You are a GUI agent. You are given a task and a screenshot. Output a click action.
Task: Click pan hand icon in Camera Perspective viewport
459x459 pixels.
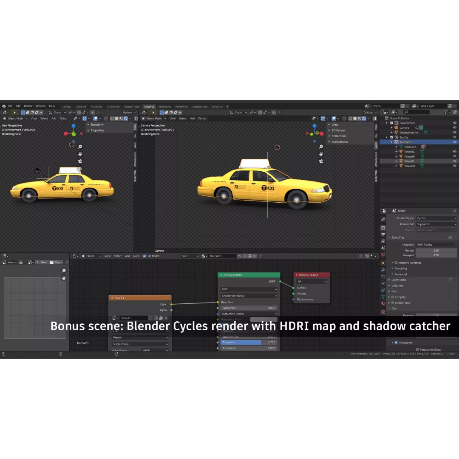coord(321,154)
